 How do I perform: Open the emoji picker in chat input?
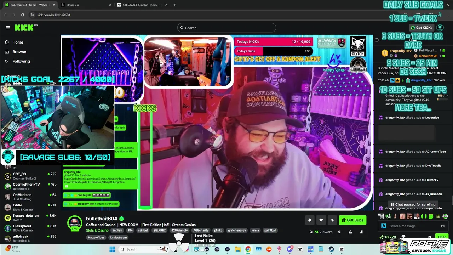(x=443, y=226)
